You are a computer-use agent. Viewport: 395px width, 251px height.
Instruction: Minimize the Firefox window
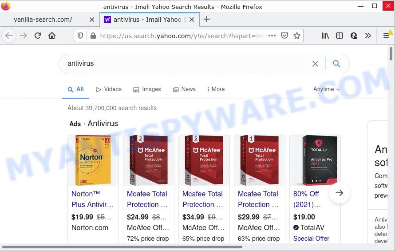click(361, 6)
